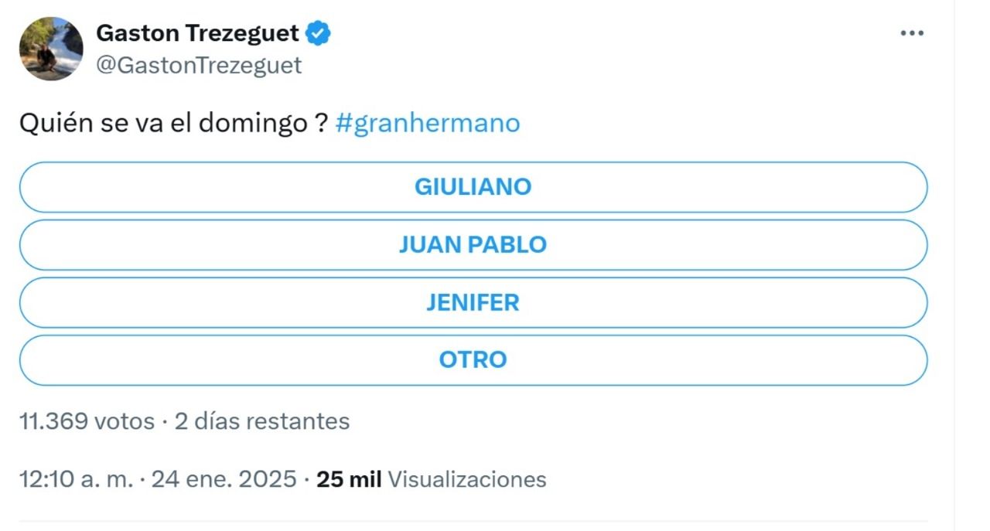This screenshot has height=531, width=990.
Task: Choose JENIFER in the poll
Action: pyautogui.click(x=473, y=302)
